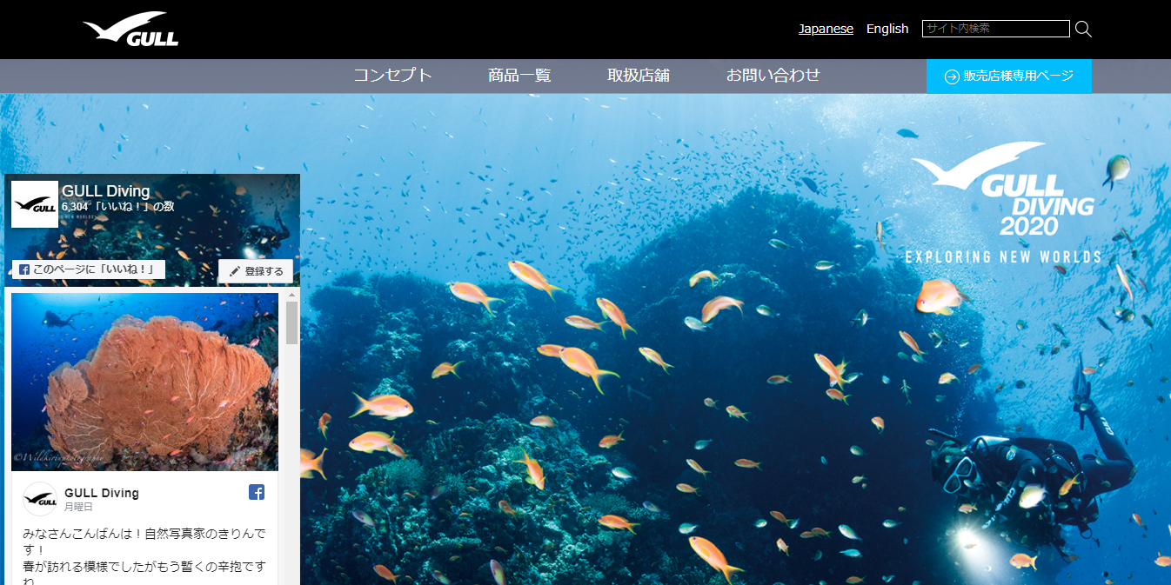Viewport: 1171px width, 585px height.
Task: Click the site search input field
Action: pos(995,29)
